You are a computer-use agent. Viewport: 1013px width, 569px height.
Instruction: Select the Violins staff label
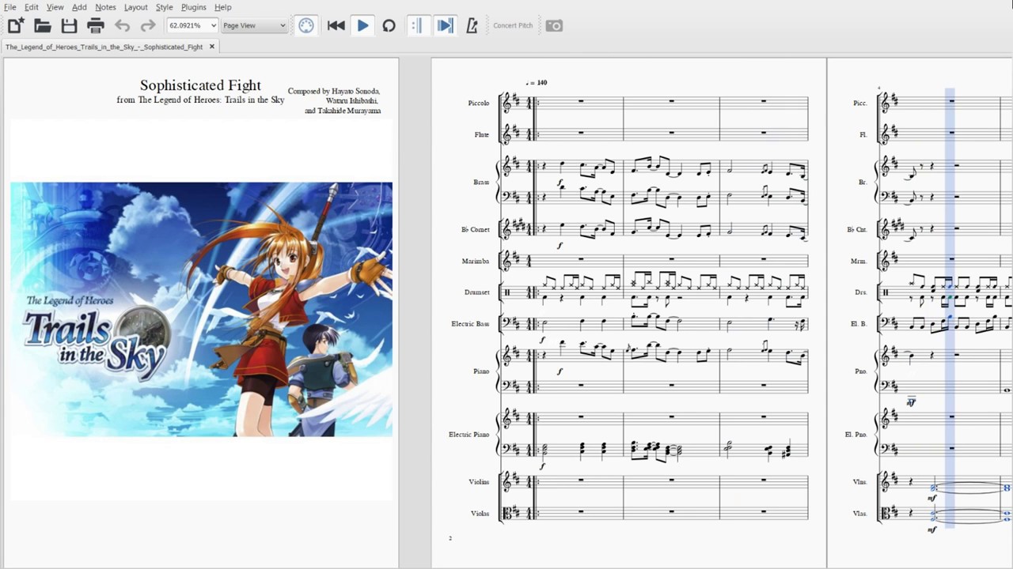coord(478,482)
